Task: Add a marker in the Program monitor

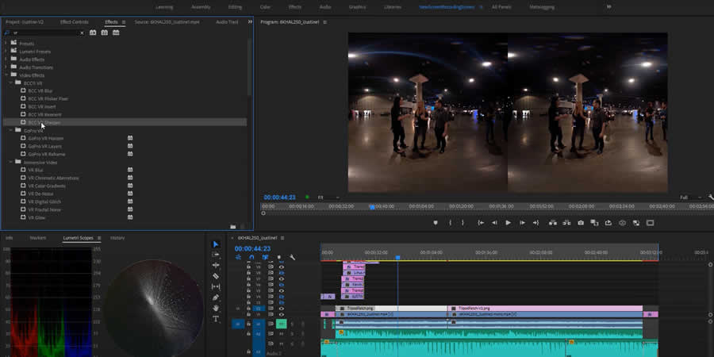Action: tap(436, 223)
